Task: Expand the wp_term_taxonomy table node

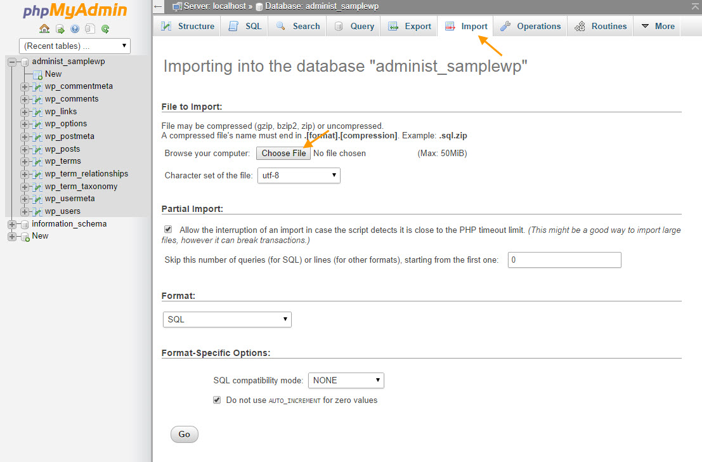Action: (25, 187)
